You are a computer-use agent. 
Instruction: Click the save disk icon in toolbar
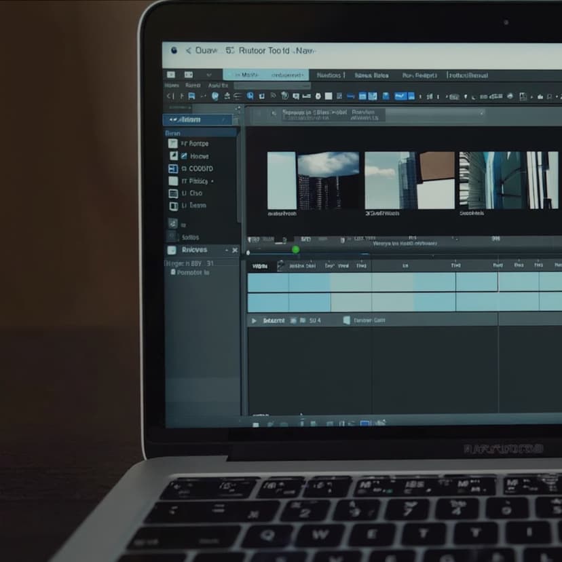192,96
